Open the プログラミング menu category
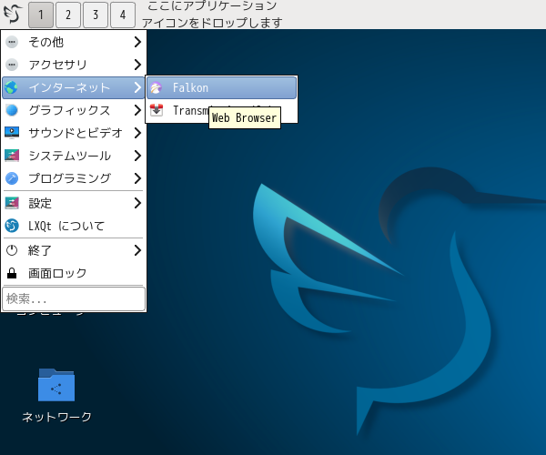The image size is (546, 455). pyautogui.click(x=74, y=178)
